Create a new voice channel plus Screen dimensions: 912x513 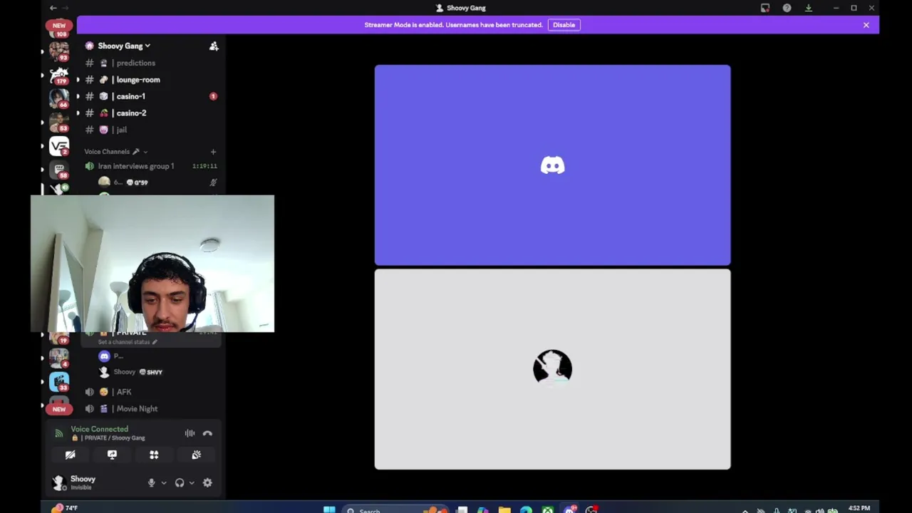[x=213, y=152]
